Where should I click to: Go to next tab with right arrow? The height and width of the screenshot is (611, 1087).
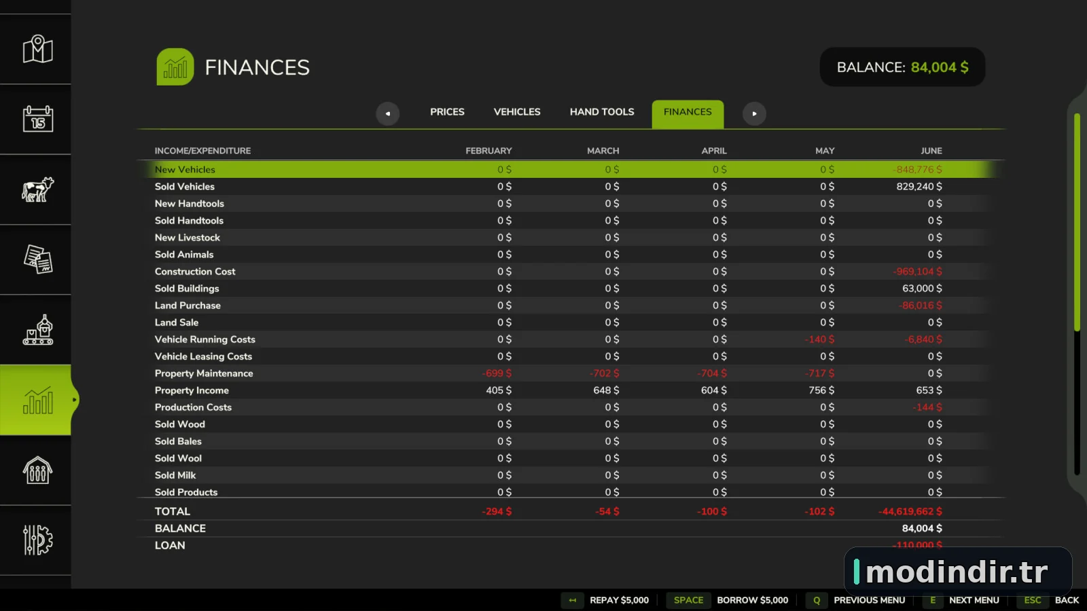pyautogui.click(x=754, y=113)
